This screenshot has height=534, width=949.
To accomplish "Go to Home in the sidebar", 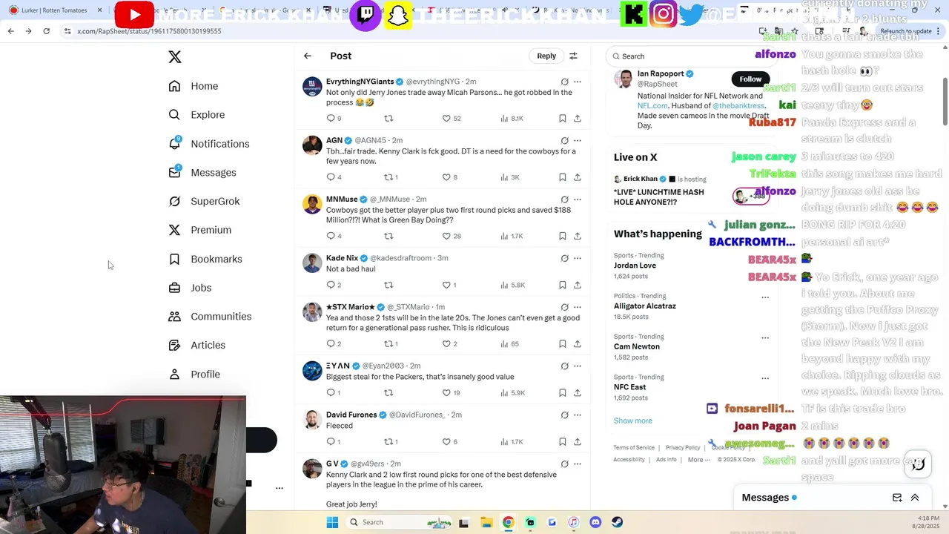I will pyautogui.click(x=194, y=86).
